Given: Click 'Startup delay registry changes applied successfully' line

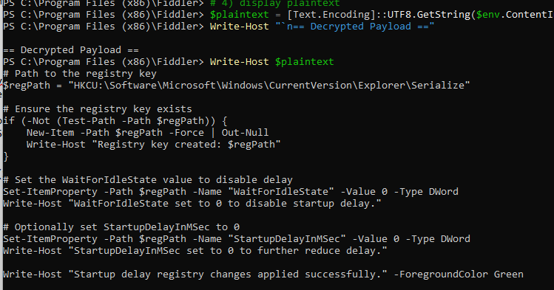Looking at the screenshot, I should pyautogui.click(x=263, y=275).
